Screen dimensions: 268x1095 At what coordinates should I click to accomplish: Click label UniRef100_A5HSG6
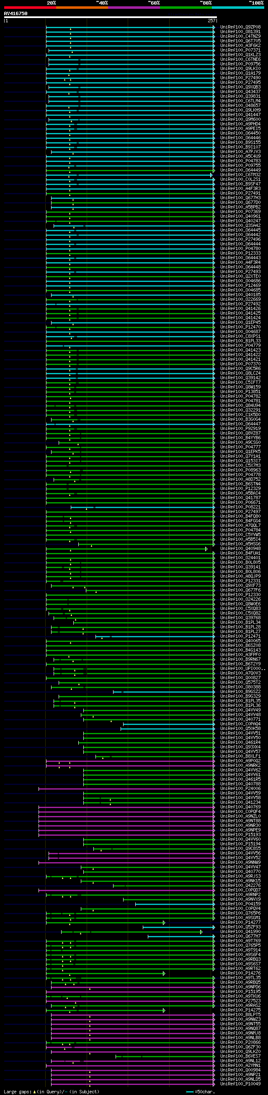coord(240,544)
